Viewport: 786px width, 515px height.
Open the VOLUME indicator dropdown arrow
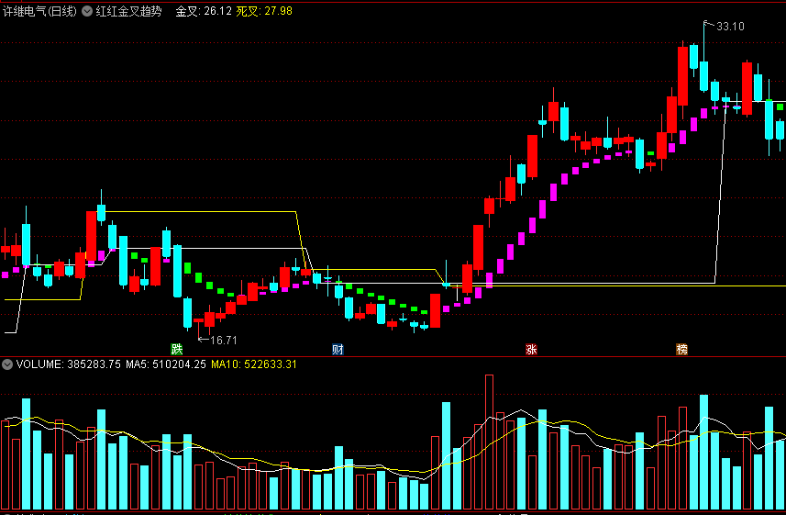pos(7,364)
